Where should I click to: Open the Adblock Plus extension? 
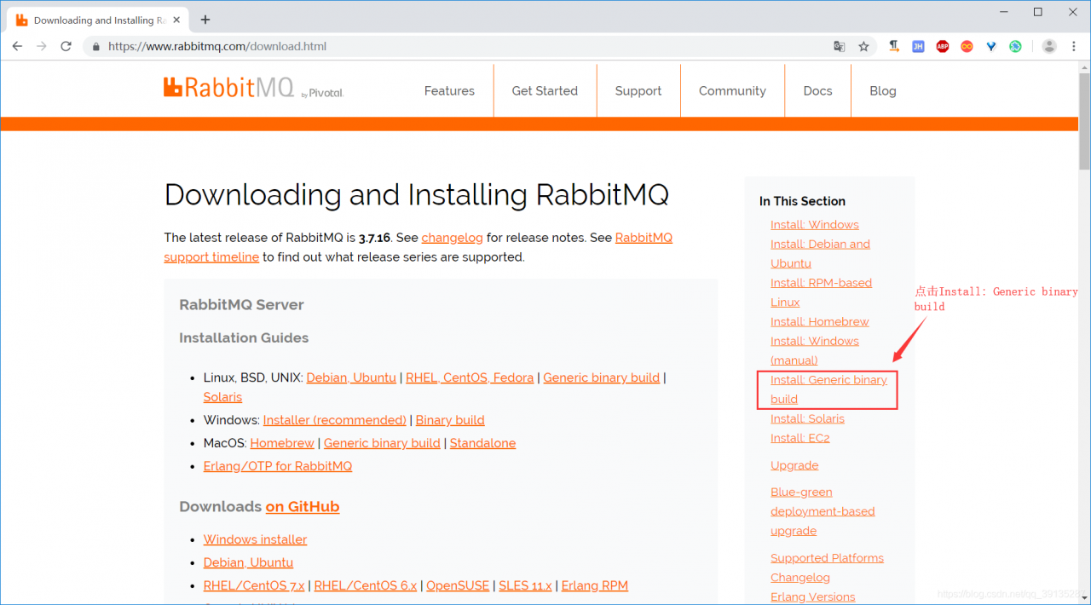click(942, 46)
